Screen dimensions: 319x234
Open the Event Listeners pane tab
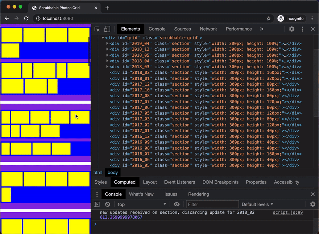[179, 182]
